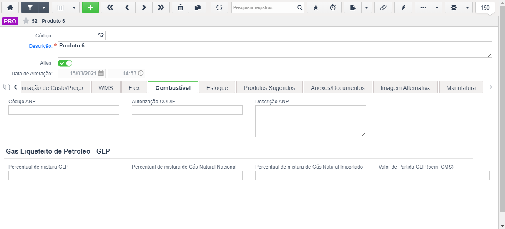Add a new record with green plus
The image size is (505, 229).
click(90, 7)
